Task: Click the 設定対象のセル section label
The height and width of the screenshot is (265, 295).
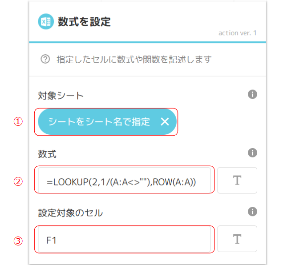Action: (70, 213)
